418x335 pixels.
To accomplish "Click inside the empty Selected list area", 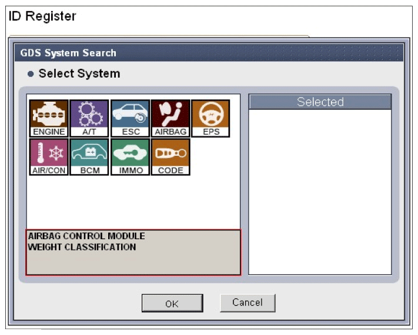I will point(320,192).
